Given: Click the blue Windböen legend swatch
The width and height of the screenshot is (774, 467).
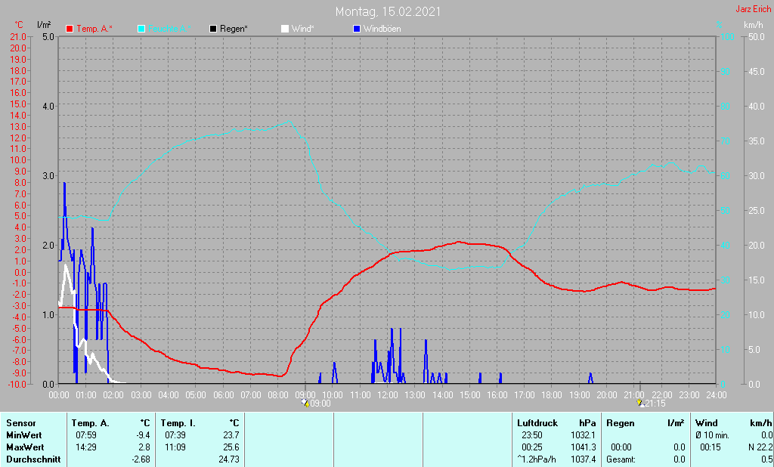Looking at the screenshot, I should 357,29.
